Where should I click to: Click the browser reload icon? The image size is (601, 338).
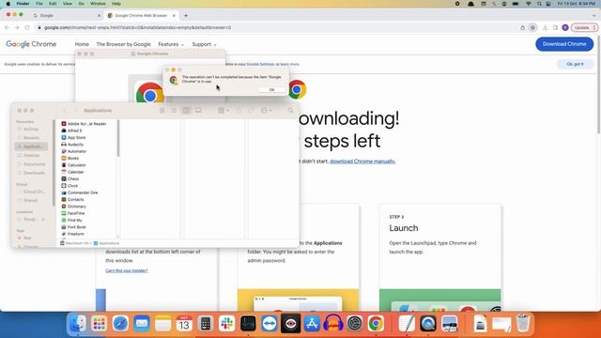(27, 27)
